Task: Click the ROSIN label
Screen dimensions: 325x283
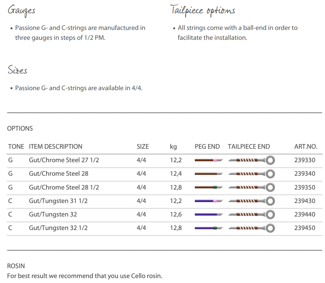Action: pyautogui.click(x=16, y=266)
